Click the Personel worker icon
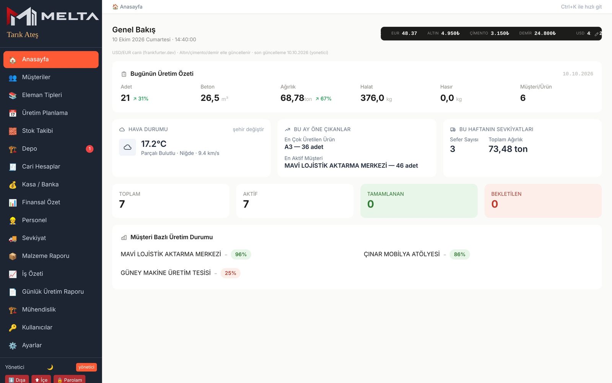 (x=13, y=221)
